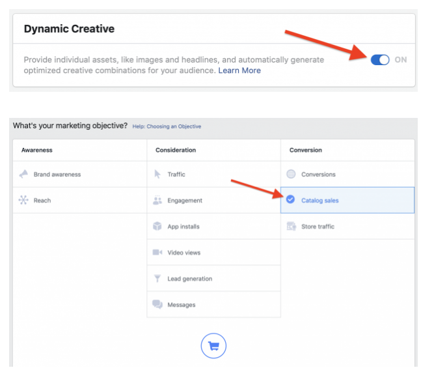This screenshot has width=421, height=370.
Task: Click the blue shopping cart circle icon
Action: tap(213, 345)
